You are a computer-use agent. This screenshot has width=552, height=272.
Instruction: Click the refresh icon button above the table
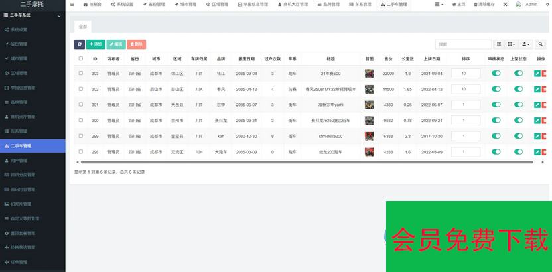click(x=80, y=44)
